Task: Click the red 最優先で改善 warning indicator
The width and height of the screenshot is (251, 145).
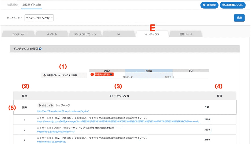Action: [x=92, y=74]
